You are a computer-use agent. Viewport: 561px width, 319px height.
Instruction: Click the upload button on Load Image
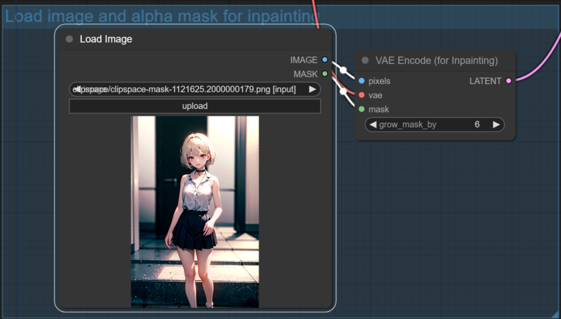click(195, 106)
